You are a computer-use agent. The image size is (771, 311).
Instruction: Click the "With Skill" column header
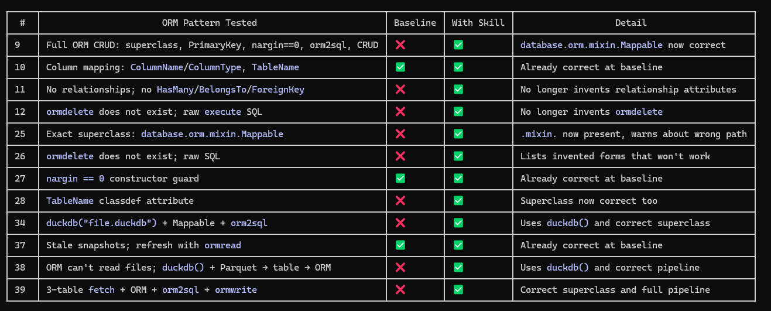click(x=478, y=23)
